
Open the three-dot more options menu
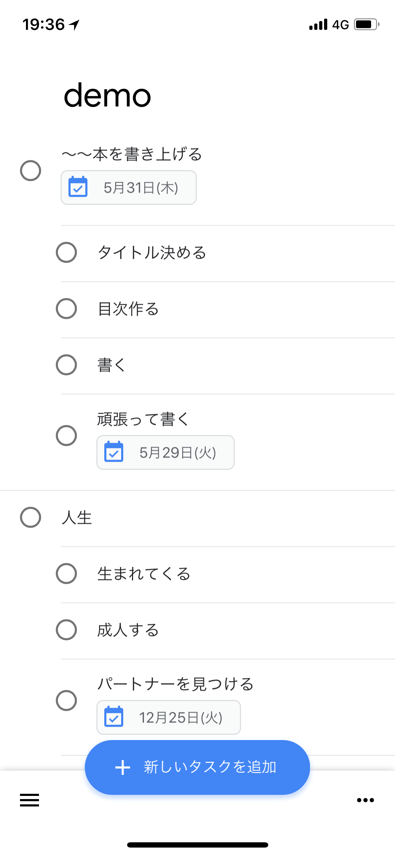pyautogui.click(x=365, y=800)
